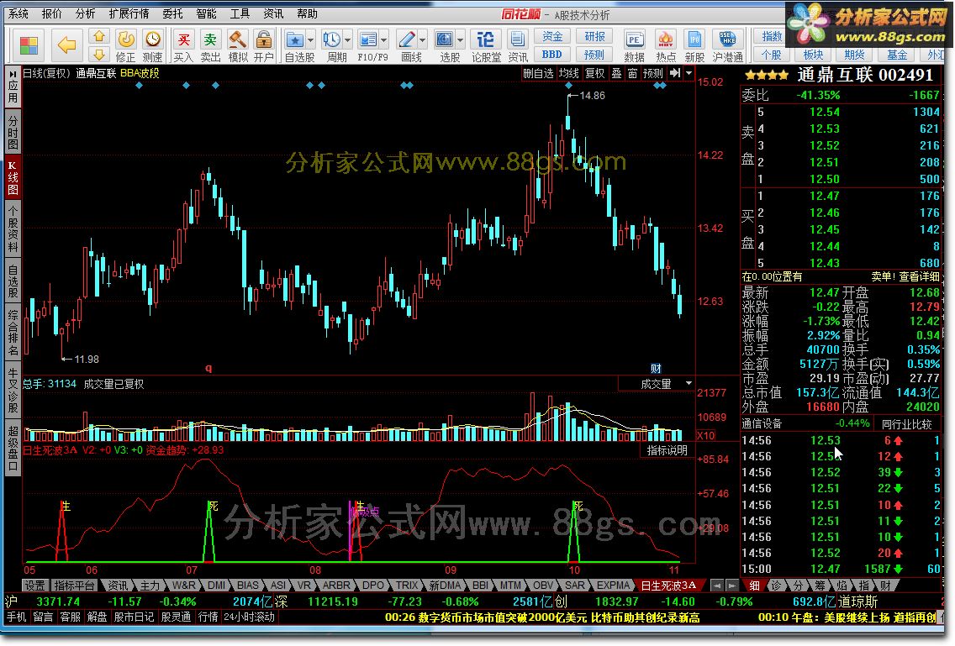Toggle 预测 forecast in chart header

pos(652,73)
